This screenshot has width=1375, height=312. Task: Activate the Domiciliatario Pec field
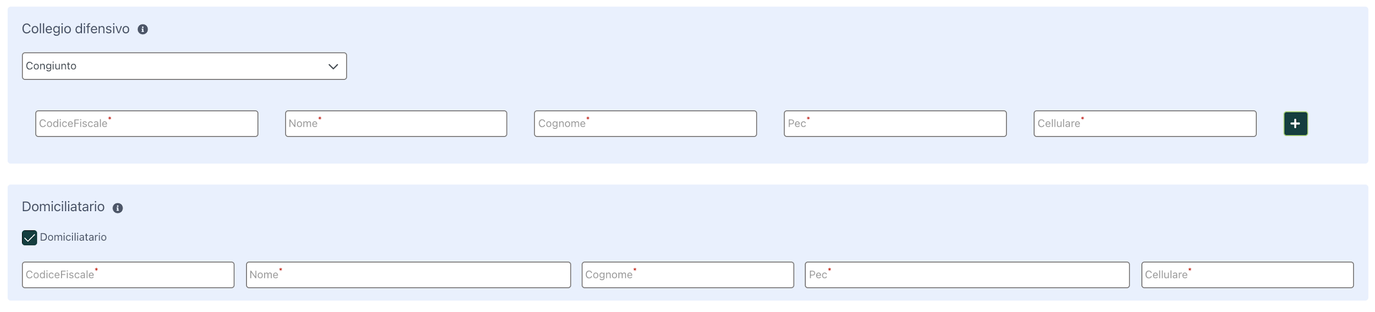pos(967,275)
